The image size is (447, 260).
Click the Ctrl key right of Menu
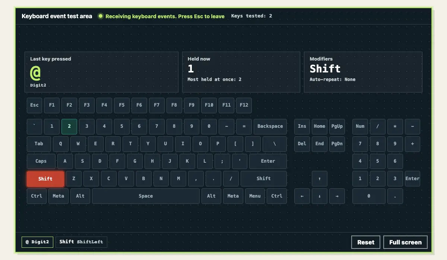click(277, 196)
